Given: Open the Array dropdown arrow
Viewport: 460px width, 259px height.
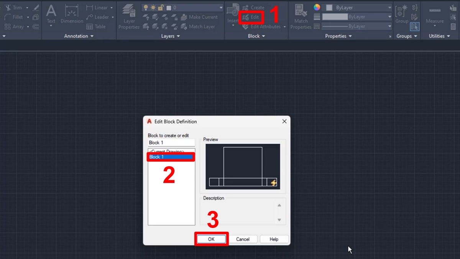Looking at the screenshot, I should [28, 27].
